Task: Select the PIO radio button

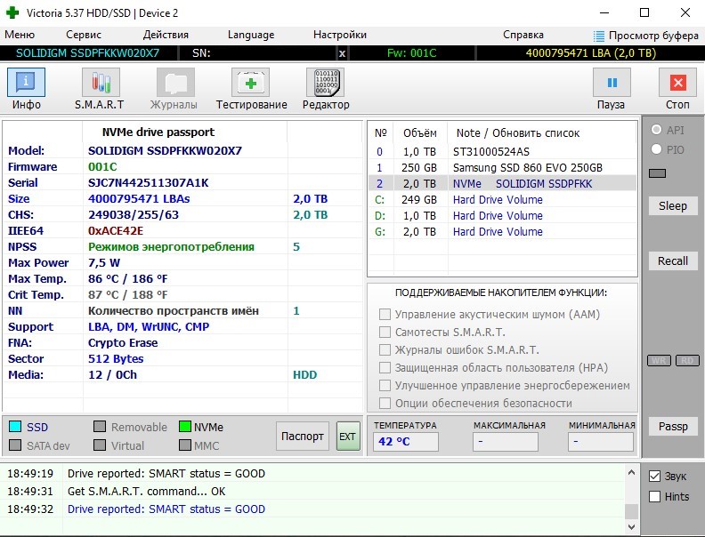Action: click(656, 149)
